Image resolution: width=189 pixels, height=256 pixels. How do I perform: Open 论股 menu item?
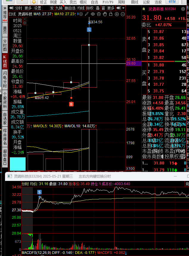146,2
